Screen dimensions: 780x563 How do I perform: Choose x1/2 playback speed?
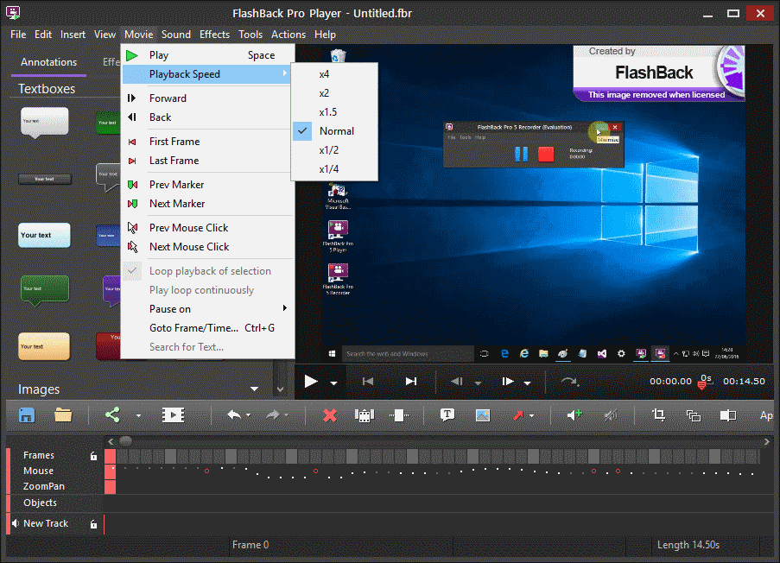(x=334, y=150)
